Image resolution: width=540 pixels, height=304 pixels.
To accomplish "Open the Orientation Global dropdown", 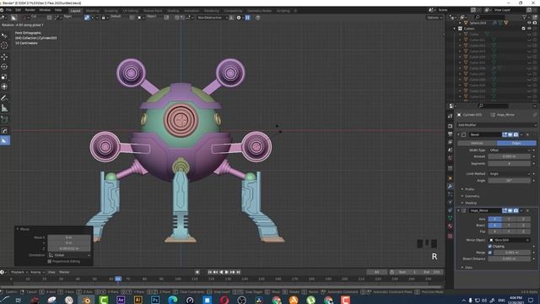I will click(x=69, y=255).
